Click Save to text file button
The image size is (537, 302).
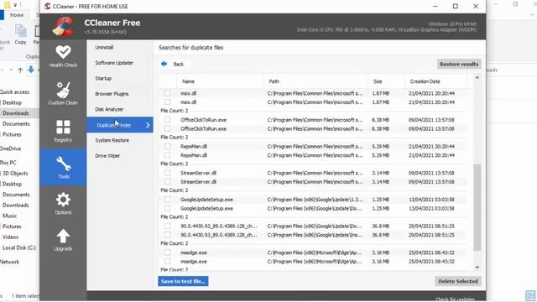[183, 281]
